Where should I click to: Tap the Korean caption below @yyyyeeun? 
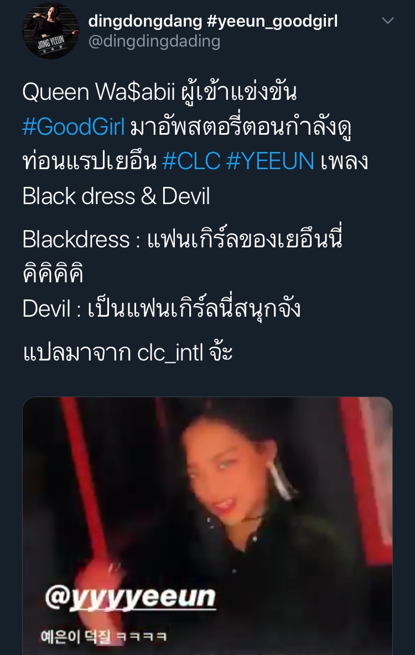click(x=104, y=637)
